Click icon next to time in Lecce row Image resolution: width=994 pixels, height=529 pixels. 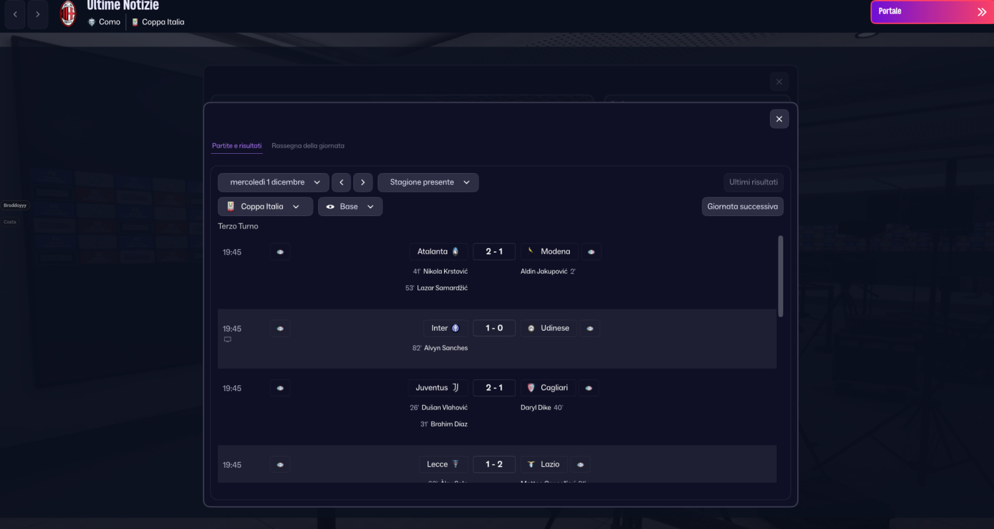click(x=280, y=464)
